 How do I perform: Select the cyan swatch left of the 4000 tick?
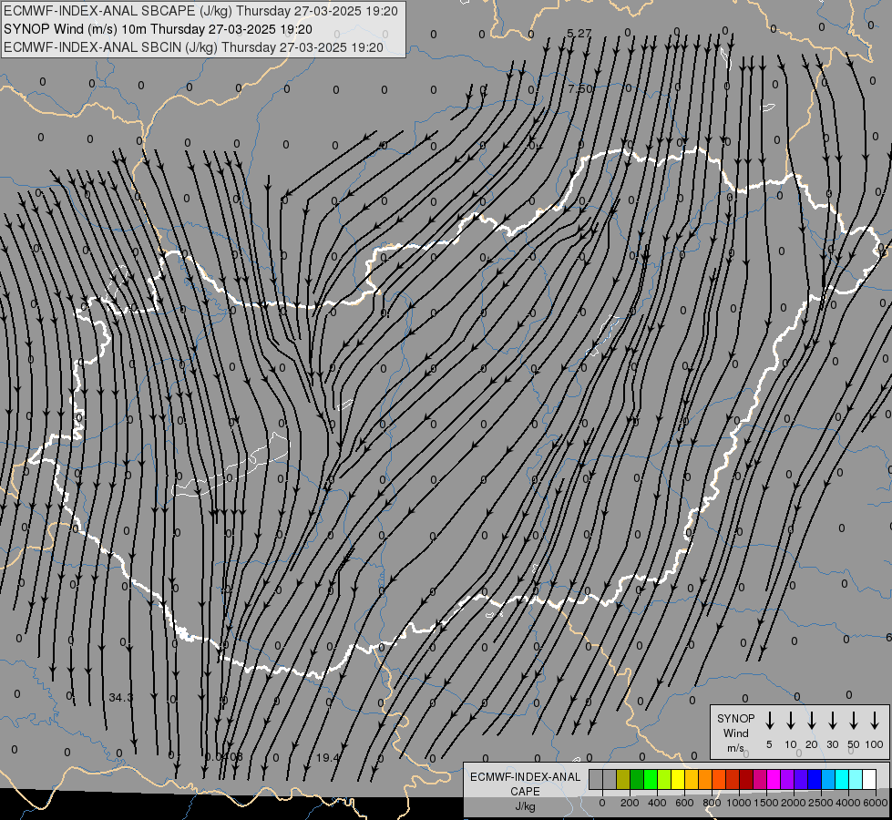(x=843, y=779)
